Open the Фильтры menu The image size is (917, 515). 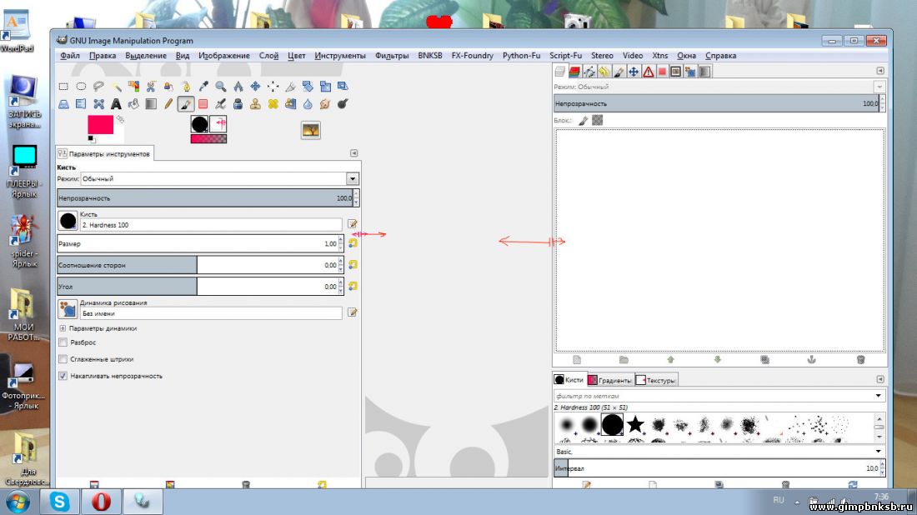tap(392, 56)
